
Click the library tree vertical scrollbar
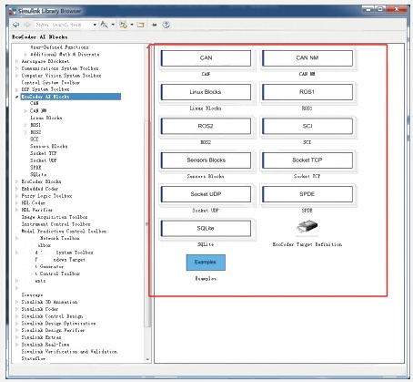pyautogui.click(x=147, y=223)
